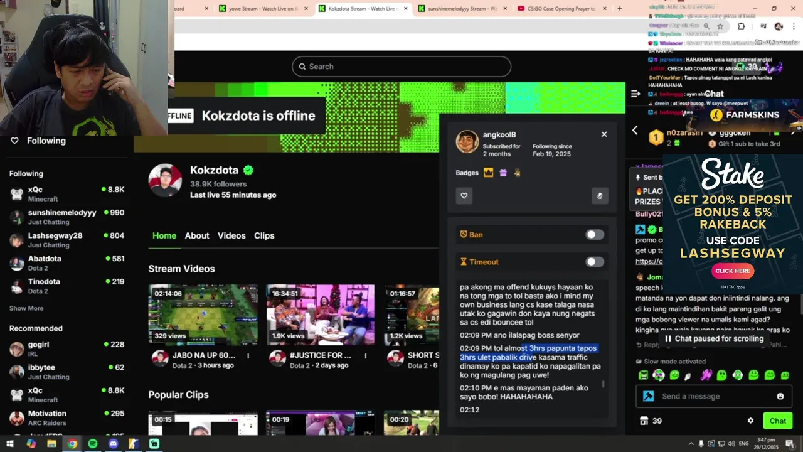The image size is (803, 452).
Task: Switch to the About tab
Action: [197, 235]
